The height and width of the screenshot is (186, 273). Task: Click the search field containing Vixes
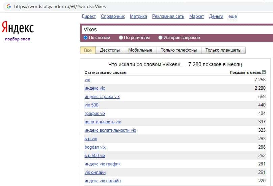(x=175, y=29)
